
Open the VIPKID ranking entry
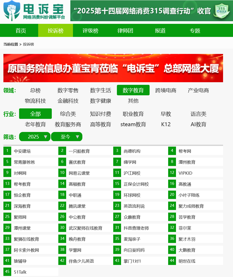click(185, 173)
